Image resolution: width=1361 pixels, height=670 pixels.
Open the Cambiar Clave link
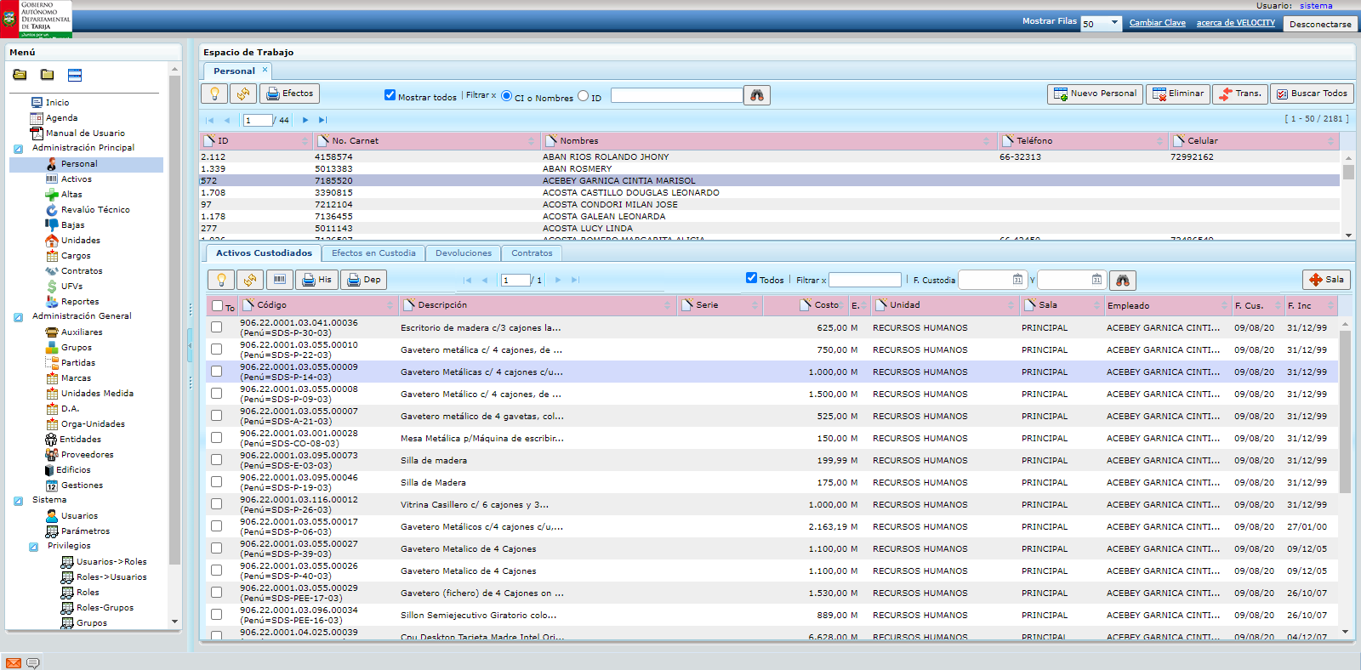(x=1157, y=23)
